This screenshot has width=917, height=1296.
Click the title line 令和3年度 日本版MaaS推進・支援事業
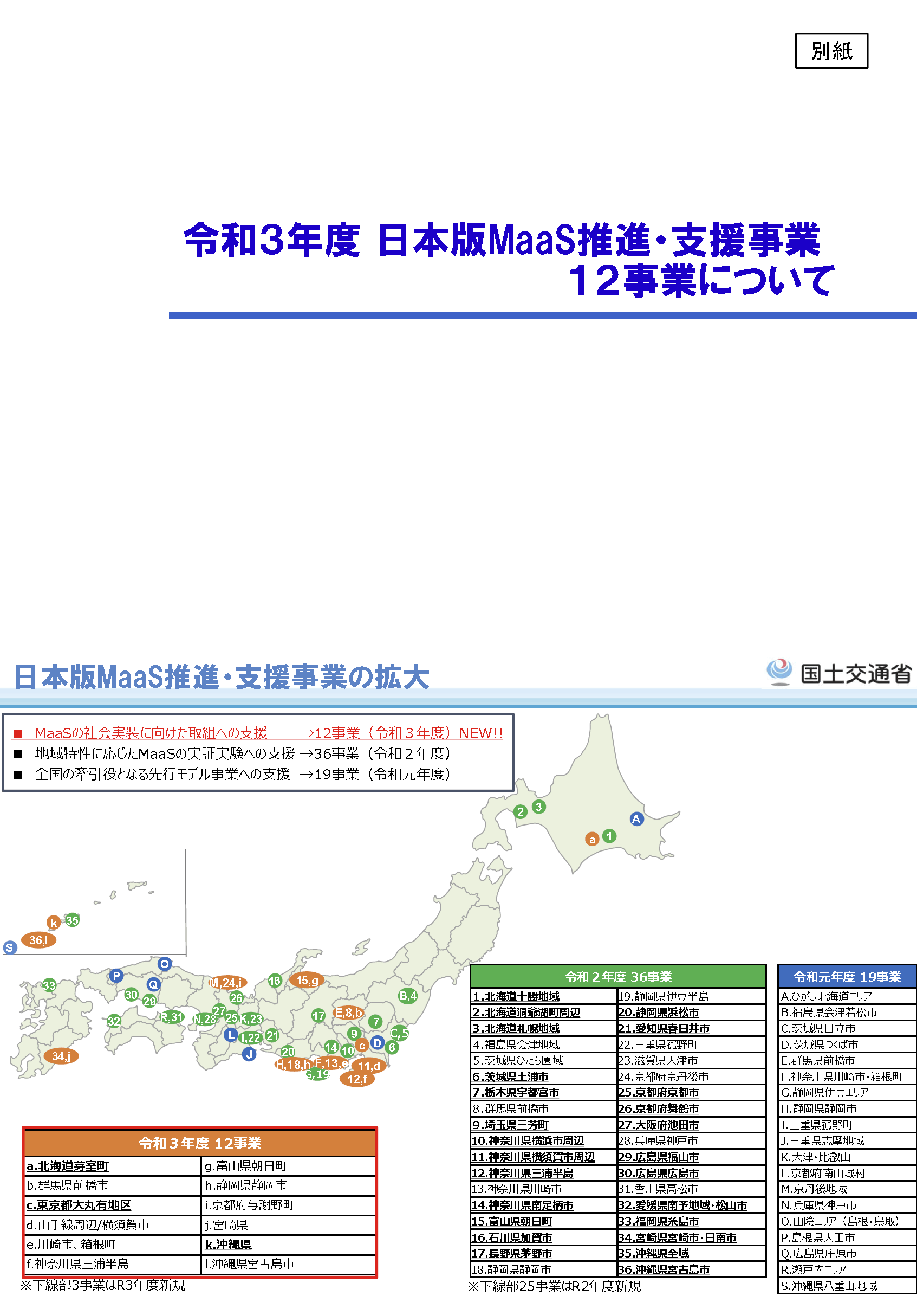click(x=502, y=240)
